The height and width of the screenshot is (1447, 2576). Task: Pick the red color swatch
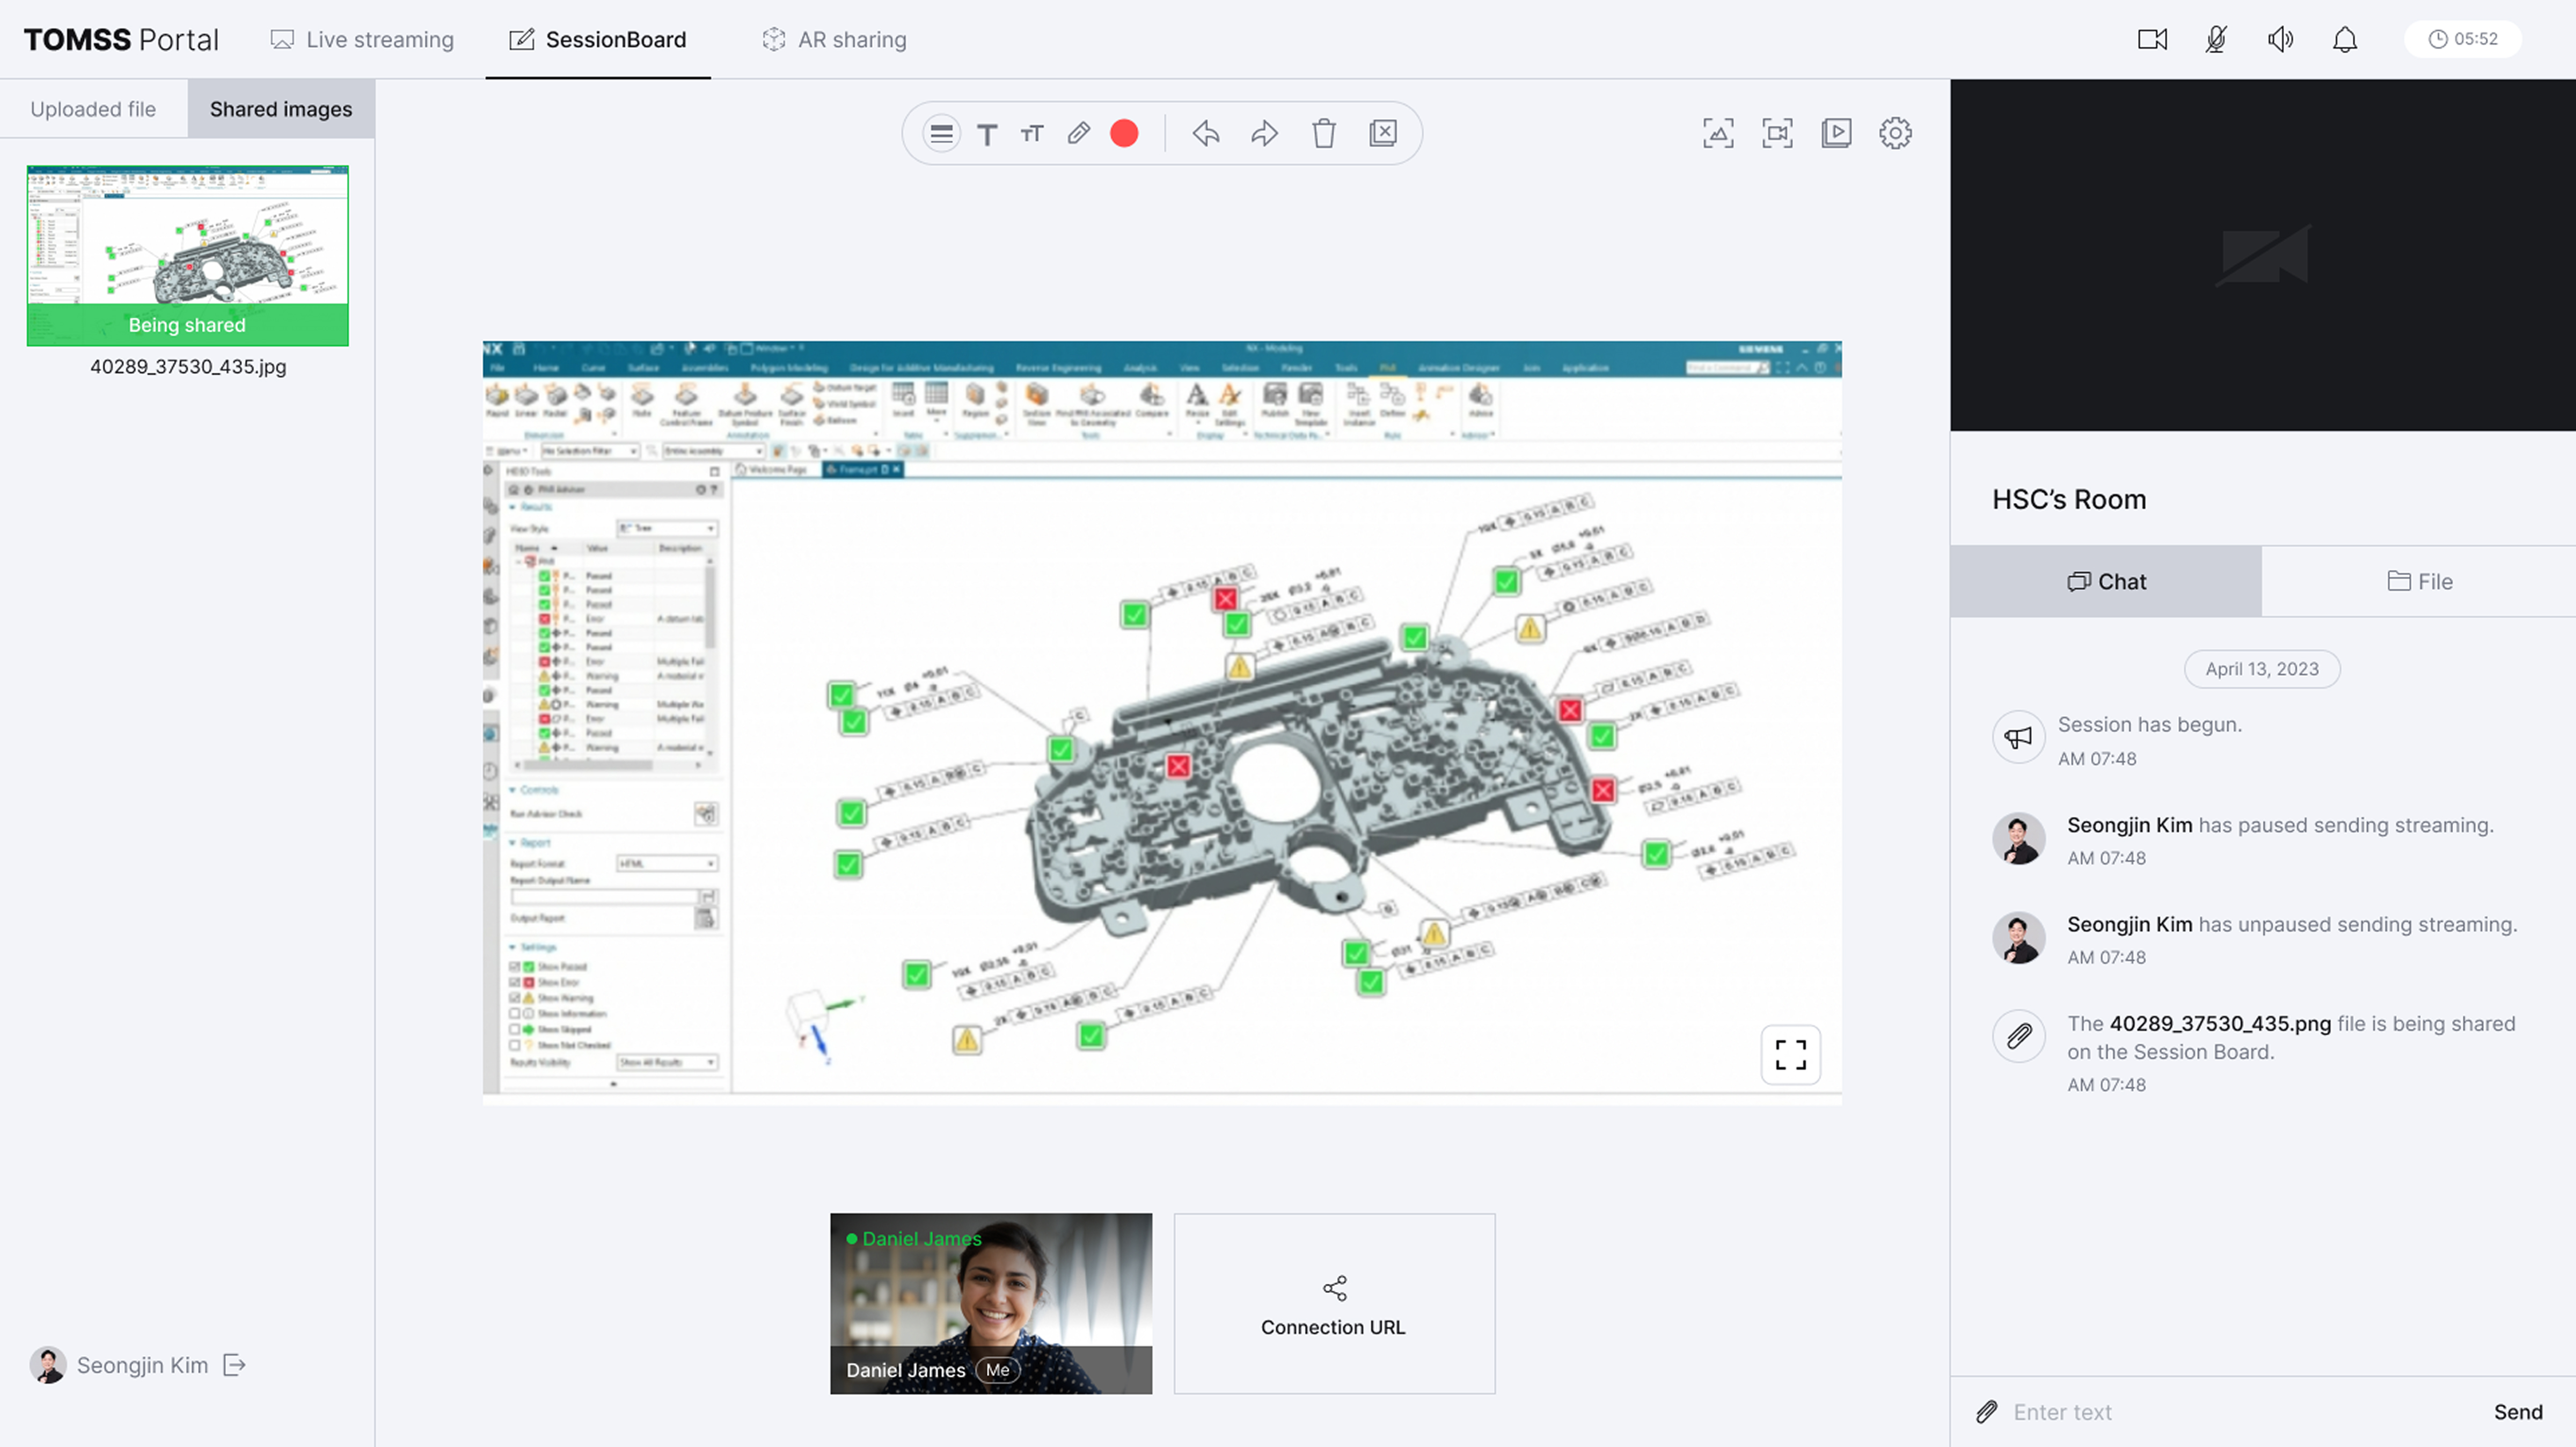click(1124, 133)
